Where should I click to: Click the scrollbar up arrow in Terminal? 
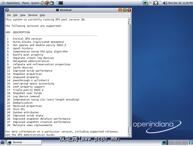point(129,20)
